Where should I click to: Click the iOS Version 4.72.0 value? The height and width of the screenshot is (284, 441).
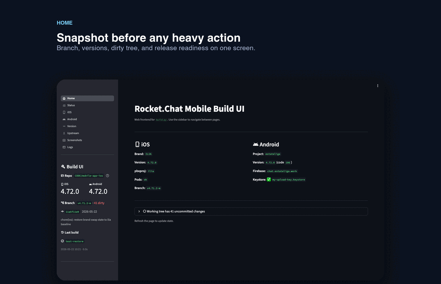click(x=152, y=163)
